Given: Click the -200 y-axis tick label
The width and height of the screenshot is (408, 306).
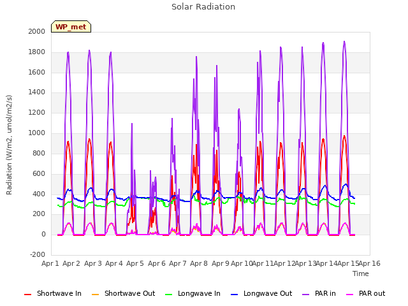Looking at the screenshot, I should (x=38, y=254).
